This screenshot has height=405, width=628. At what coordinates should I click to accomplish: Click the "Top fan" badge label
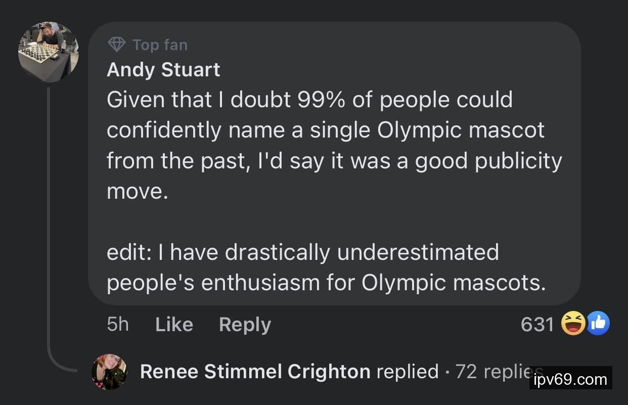click(160, 45)
